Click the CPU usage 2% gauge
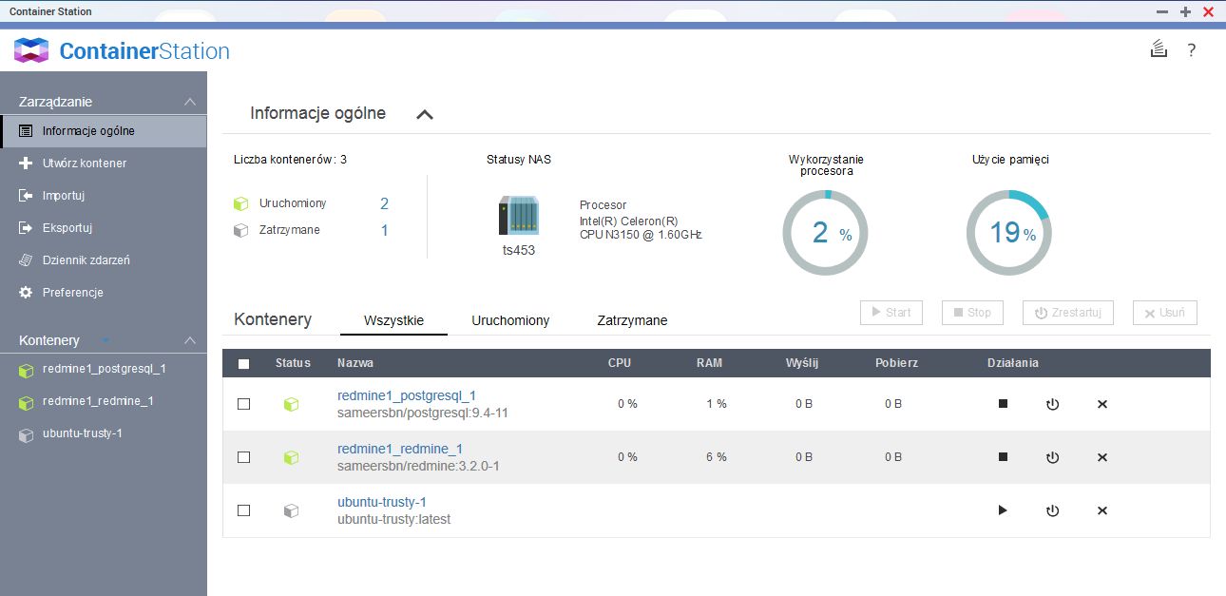The height and width of the screenshot is (596, 1226). coord(824,233)
